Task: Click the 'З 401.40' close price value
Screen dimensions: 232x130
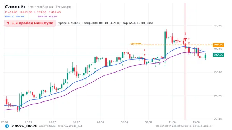Action: tap(55, 12)
